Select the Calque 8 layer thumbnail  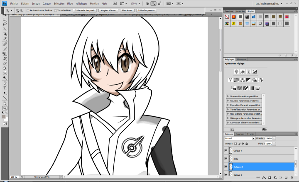[x=231, y=150]
